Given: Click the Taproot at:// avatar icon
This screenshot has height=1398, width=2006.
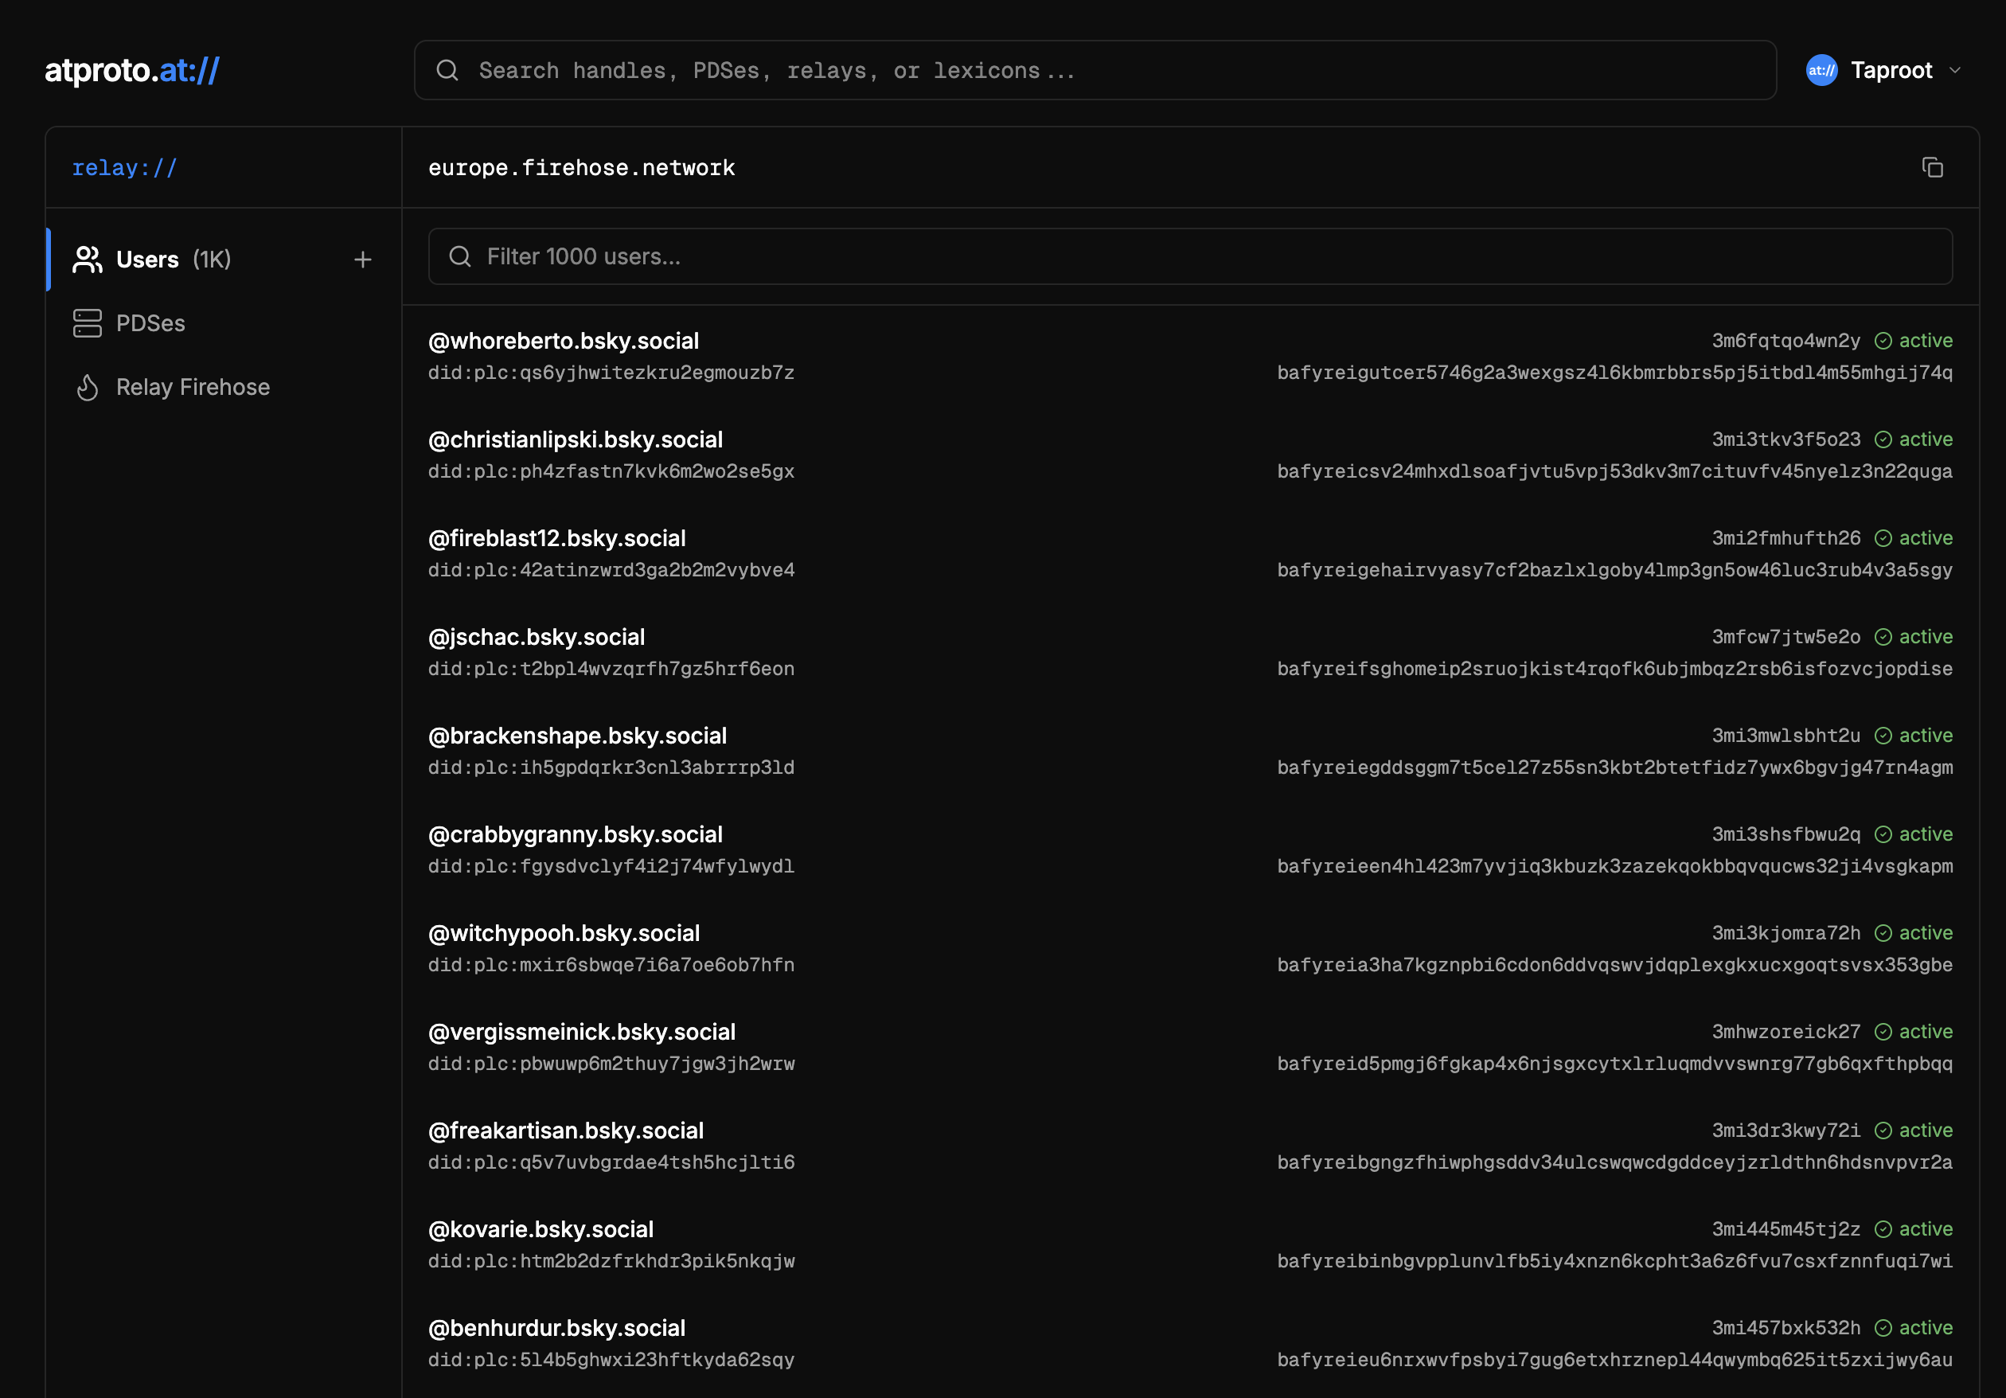Looking at the screenshot, I should click(1821, 70).
